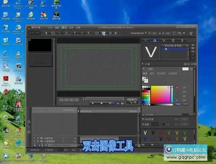Select the image tool in the toolbar

103,33
